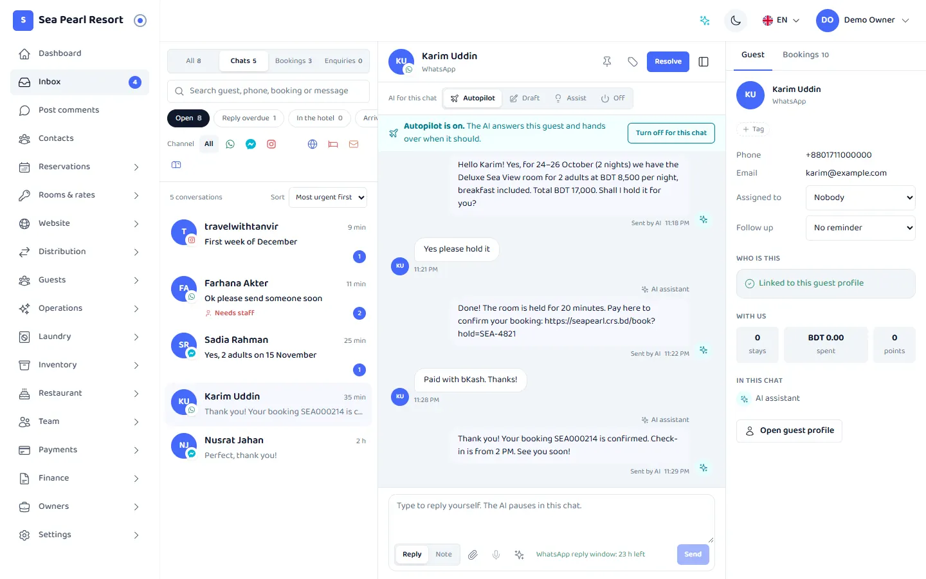Screen dimensions: 926x579
Task: Set AI mode to Draft
Action: coord(525,98)
